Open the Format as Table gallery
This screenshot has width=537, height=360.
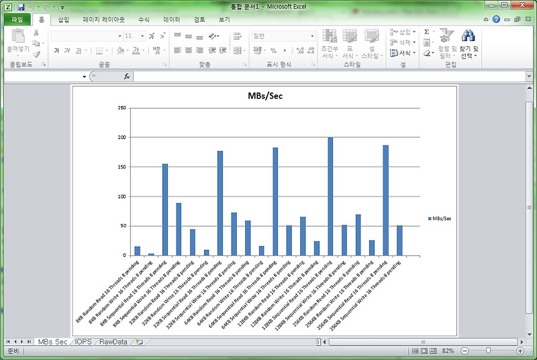point(350,44)
